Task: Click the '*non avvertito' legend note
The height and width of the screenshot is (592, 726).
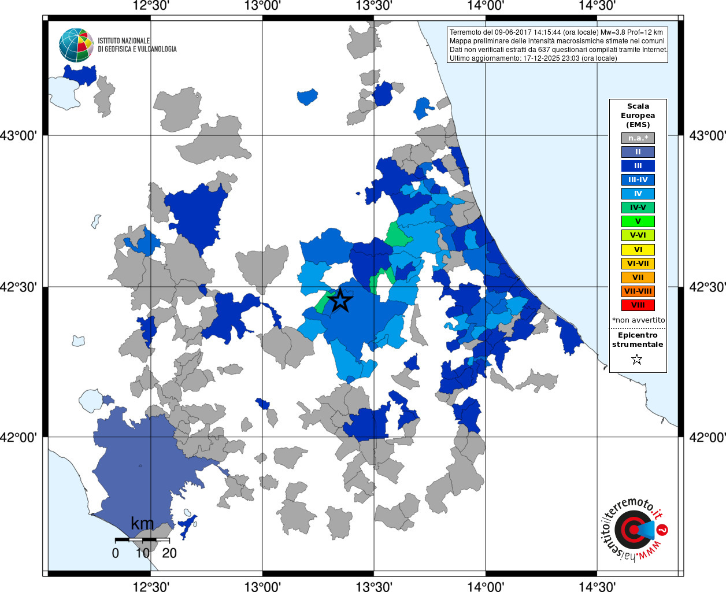Action: [x=638, y=320]
